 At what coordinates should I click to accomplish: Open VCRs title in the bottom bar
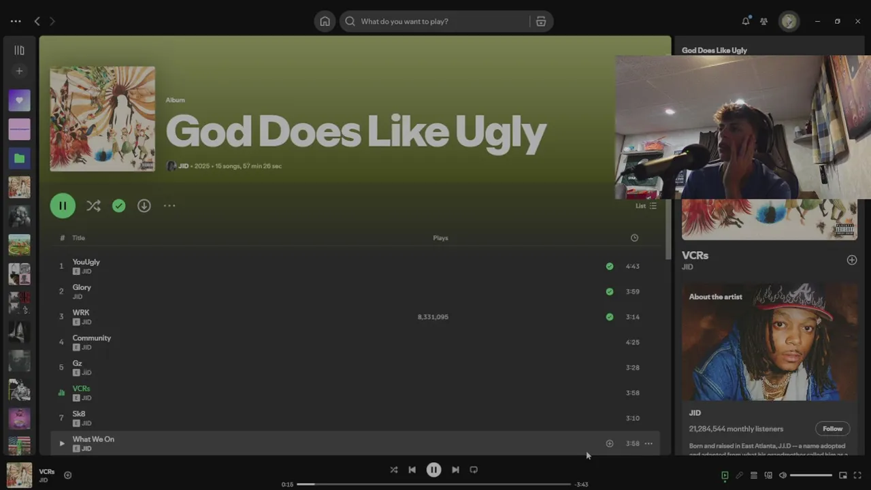click(x=47, y=472)
